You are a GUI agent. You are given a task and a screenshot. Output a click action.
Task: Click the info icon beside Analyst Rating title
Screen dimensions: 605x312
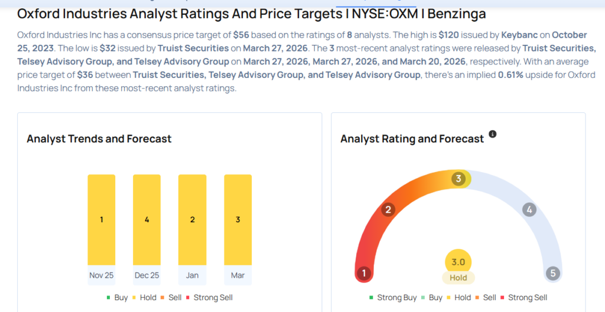493,134
